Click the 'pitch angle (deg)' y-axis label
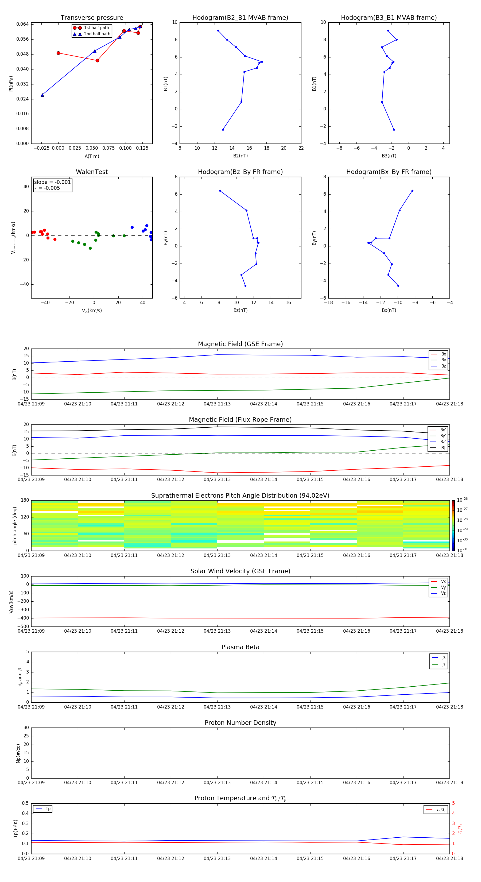Screen dimensions: 481x882 [15, 525]
